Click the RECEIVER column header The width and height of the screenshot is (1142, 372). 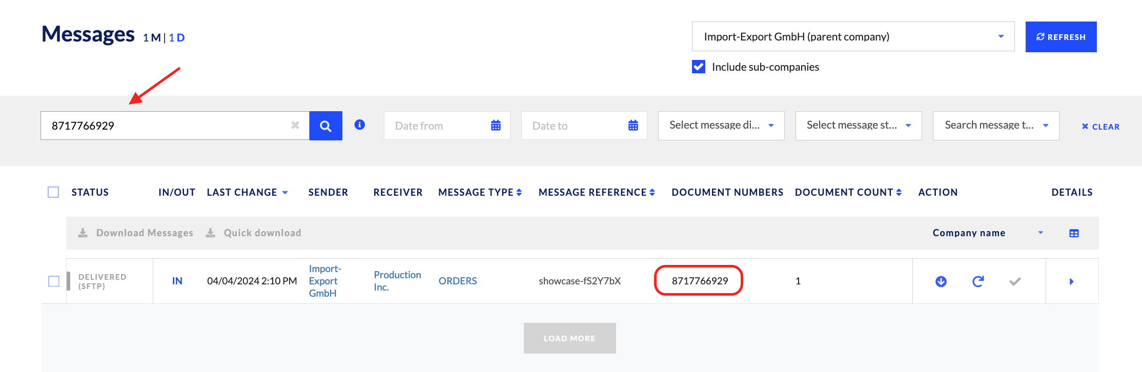coord(398,192)
